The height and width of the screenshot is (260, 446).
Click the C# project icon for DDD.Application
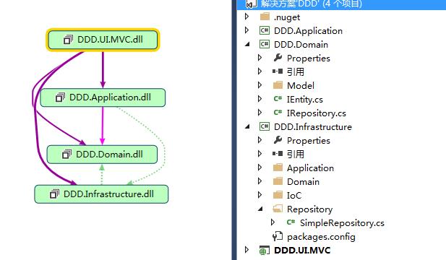coord(265,30)
